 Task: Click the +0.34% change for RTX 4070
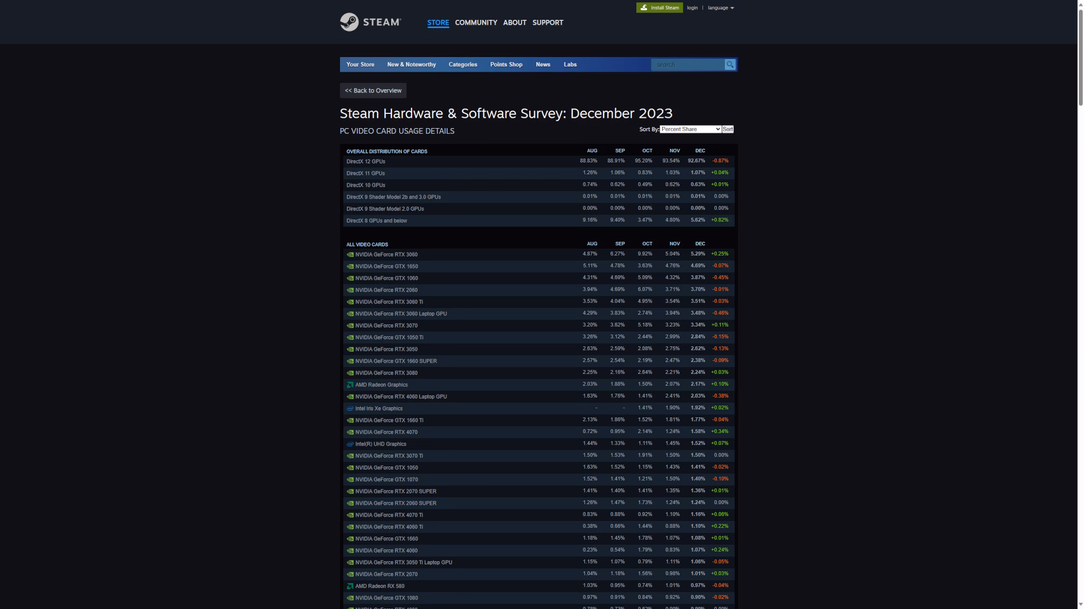720,431
